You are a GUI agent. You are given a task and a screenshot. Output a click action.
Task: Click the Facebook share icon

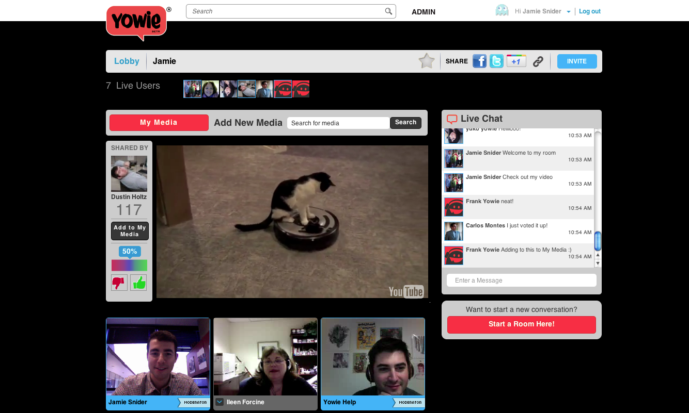(x=479, y=61)
